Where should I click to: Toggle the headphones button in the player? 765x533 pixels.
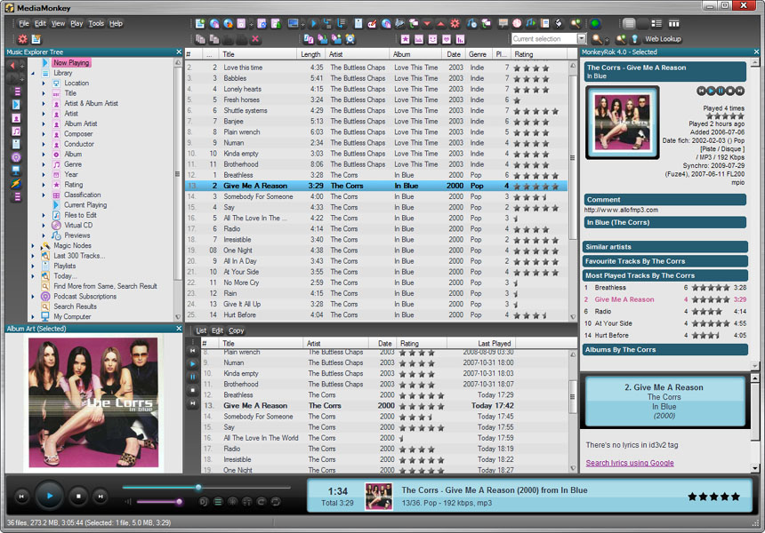(247, 502)
